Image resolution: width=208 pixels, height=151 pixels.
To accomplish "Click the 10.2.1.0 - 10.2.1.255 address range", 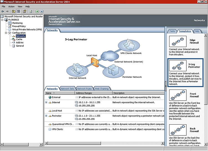I will pos(89,102).
